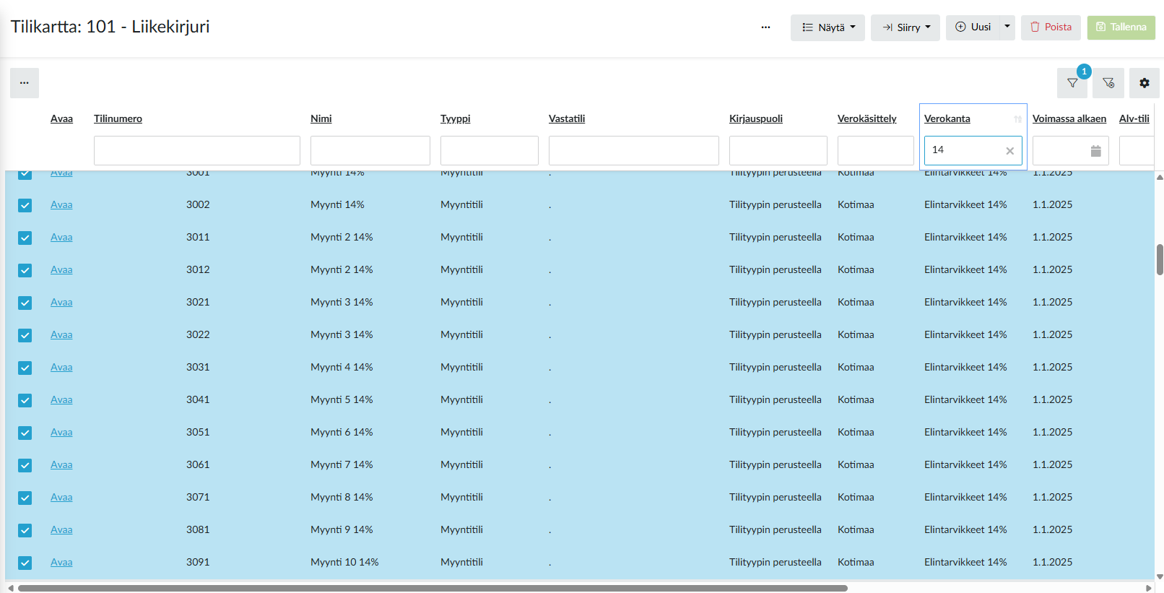Viewport: 1164px width, 593px height.
Task: Clear the Verokanta filter with X icon
Action: pyautogui.click(x=1009, y=151)
